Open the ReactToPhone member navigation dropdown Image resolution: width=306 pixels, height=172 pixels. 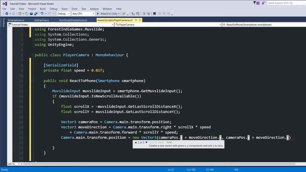click(x=264, y=25)
